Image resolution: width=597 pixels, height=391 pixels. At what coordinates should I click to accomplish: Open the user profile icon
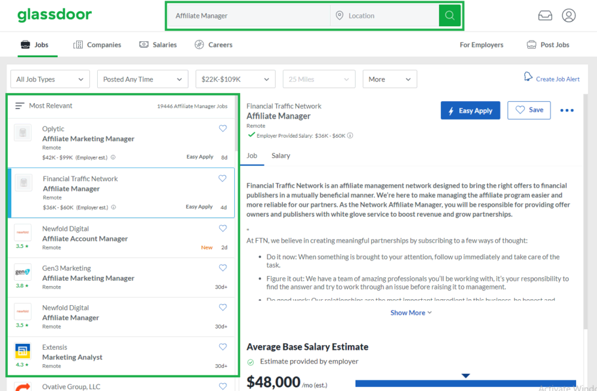point(568,16)
